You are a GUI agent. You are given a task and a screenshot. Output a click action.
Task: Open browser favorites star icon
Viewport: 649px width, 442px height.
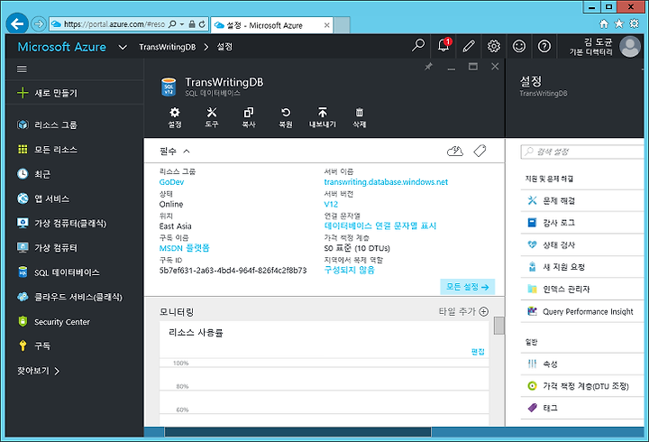[618, 24]
